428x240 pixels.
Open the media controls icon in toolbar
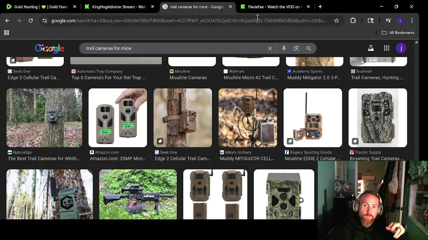(388, 21)
